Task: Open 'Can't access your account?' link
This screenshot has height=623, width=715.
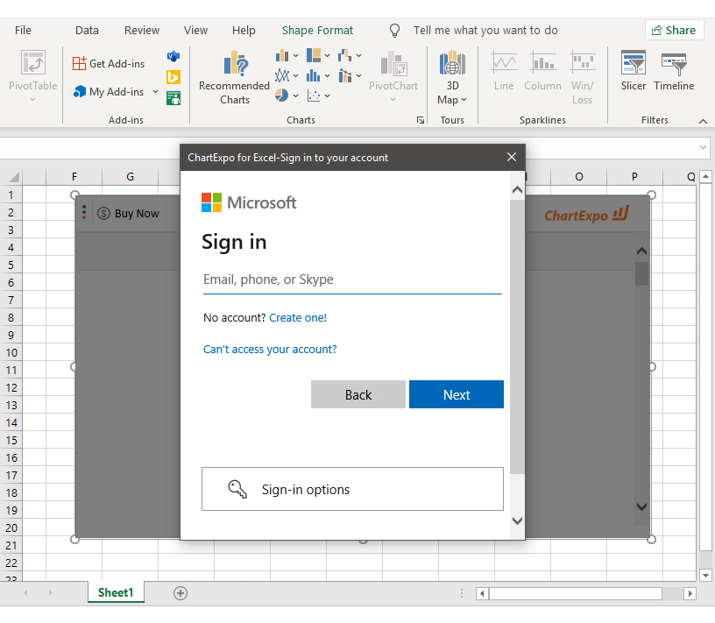Action: click(270, 349)
